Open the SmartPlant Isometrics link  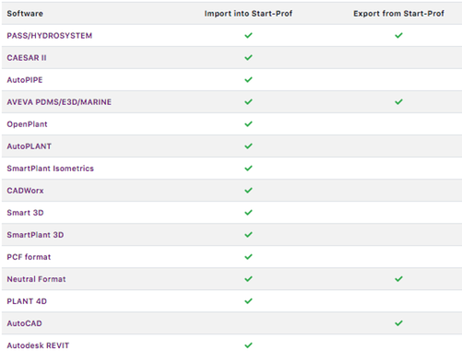pos(50,169)
